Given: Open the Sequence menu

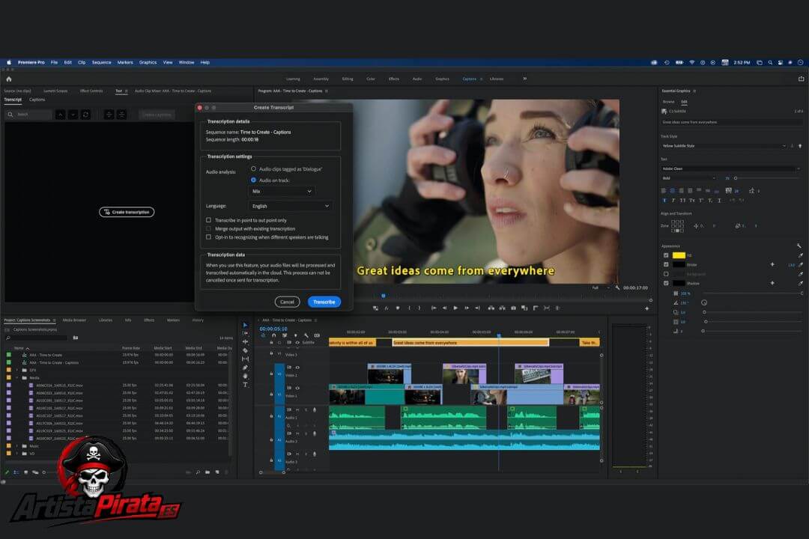Looking at the screenshot, I should 102,62.
